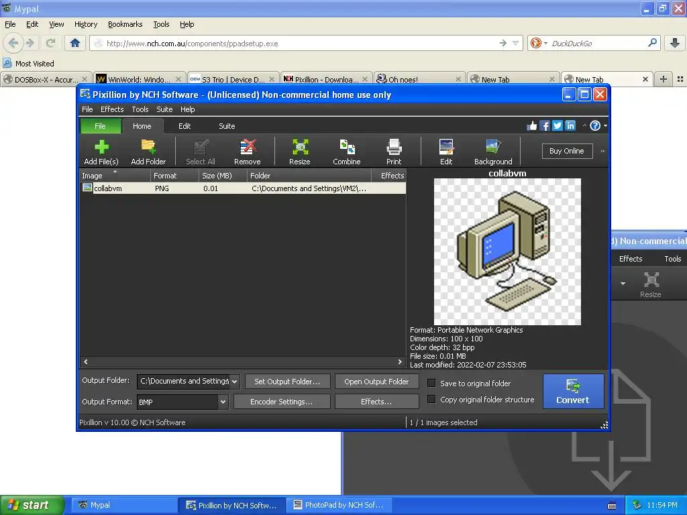Click the scroll right arrow of file list
Screen dimensions: 687x515
tap(400, 361)
